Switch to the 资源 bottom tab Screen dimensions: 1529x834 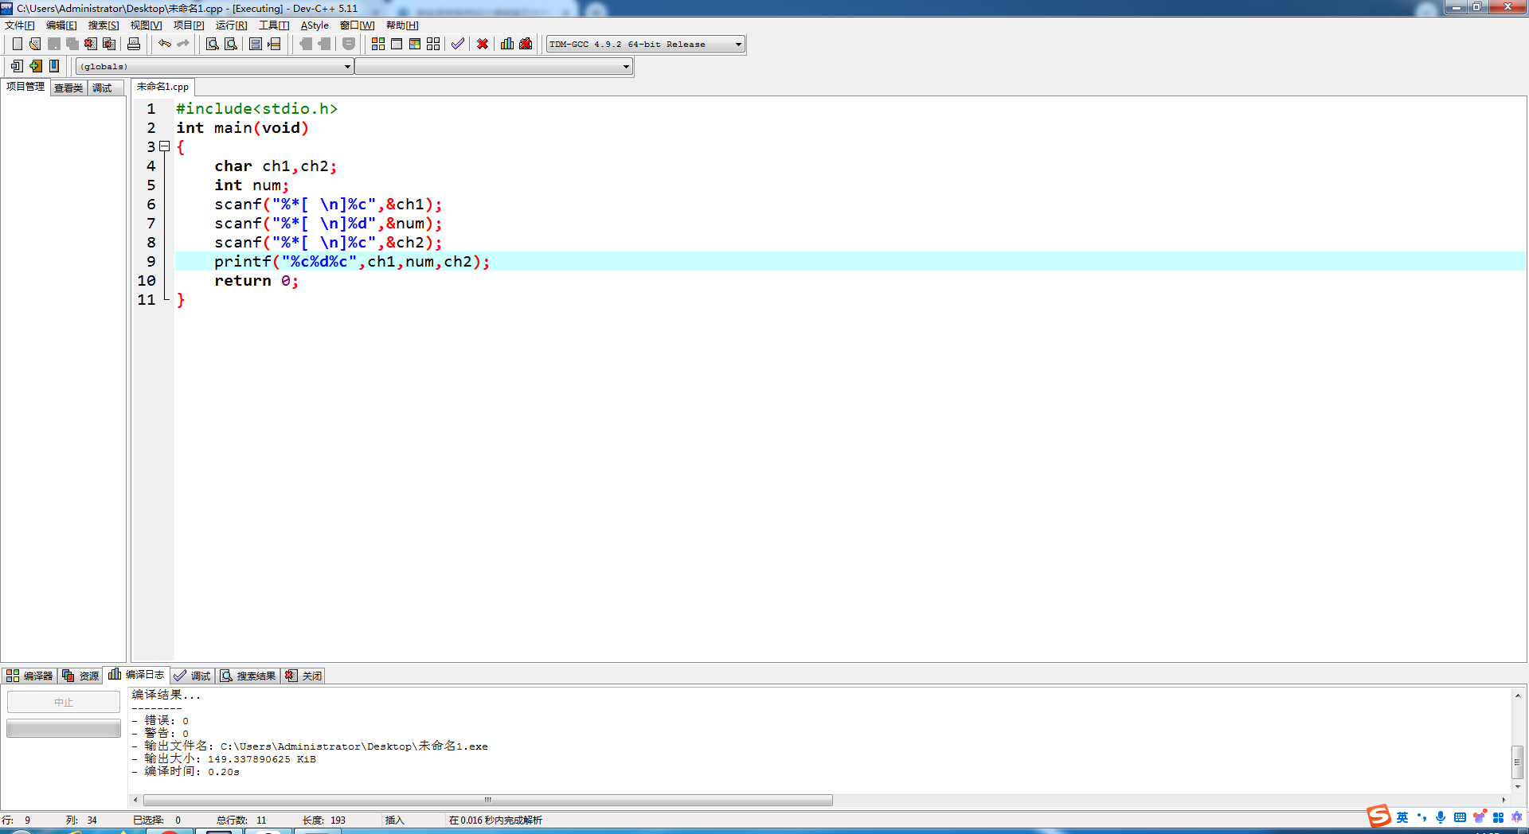[x=80, y=676]
